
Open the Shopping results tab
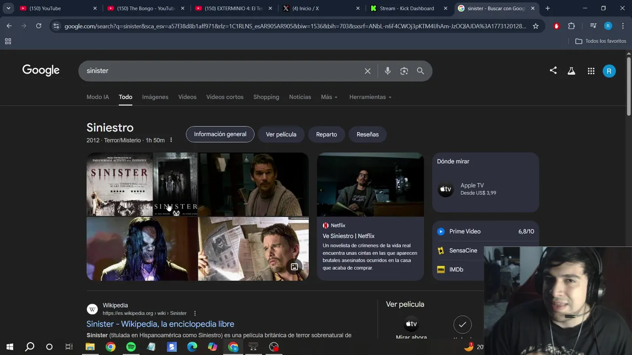point(266,97)
